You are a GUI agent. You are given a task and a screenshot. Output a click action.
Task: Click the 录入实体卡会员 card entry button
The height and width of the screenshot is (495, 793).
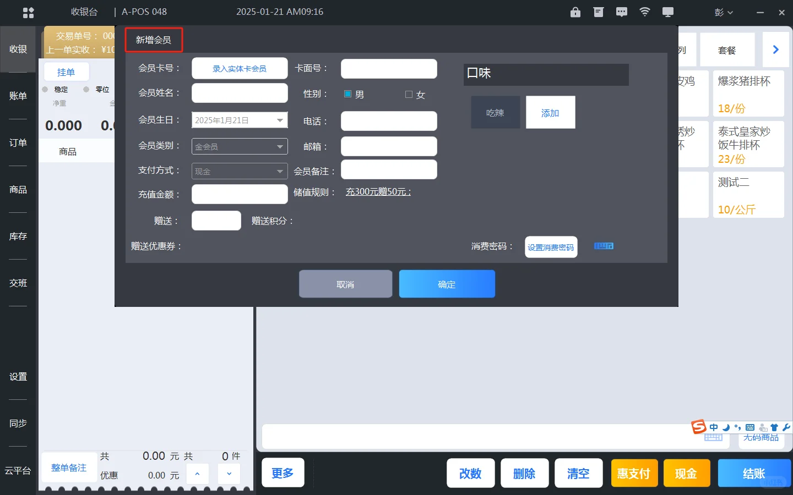click(240, 68)
